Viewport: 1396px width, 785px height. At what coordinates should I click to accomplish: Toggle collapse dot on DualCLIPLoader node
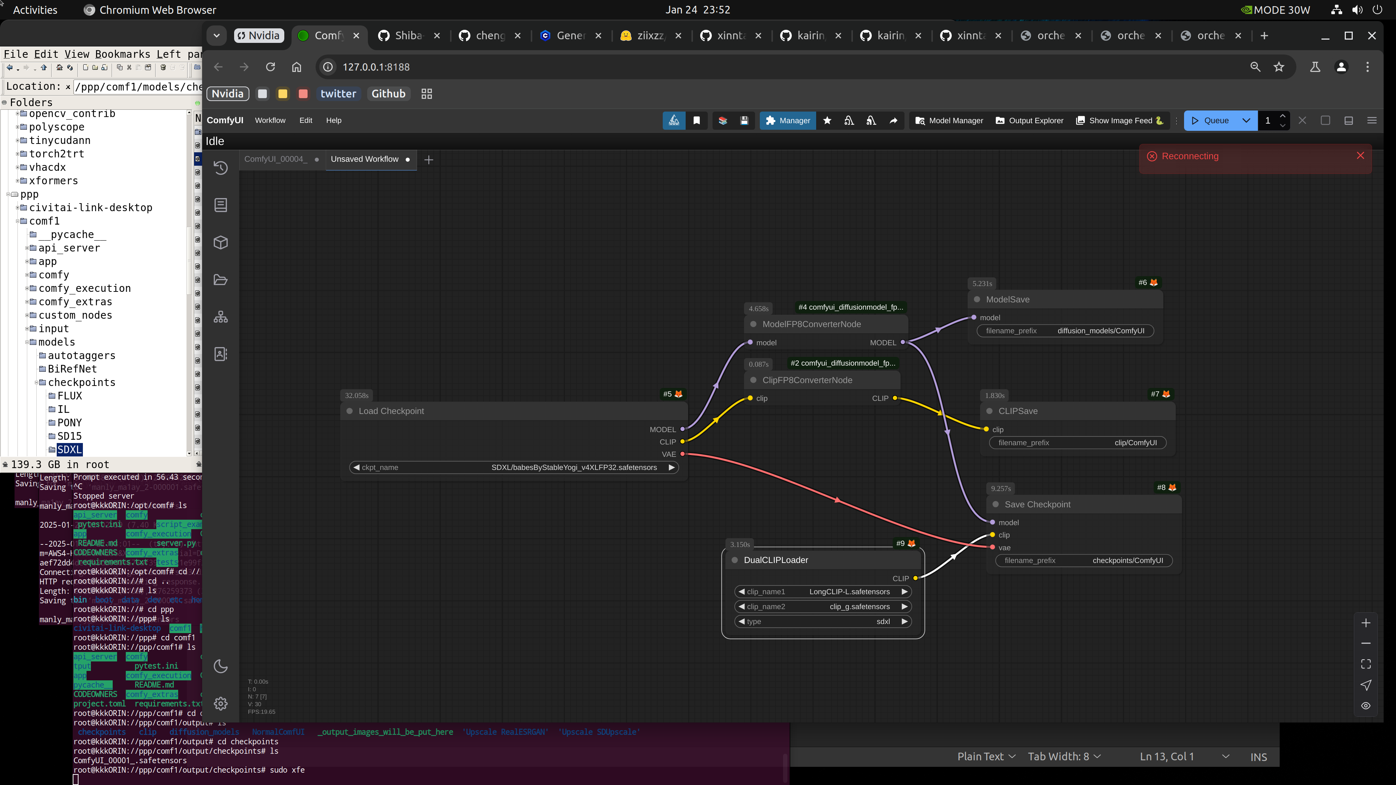[x=735, y=560]
